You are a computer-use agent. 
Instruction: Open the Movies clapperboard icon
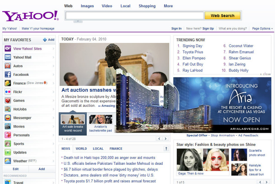(x=8, y=126)
